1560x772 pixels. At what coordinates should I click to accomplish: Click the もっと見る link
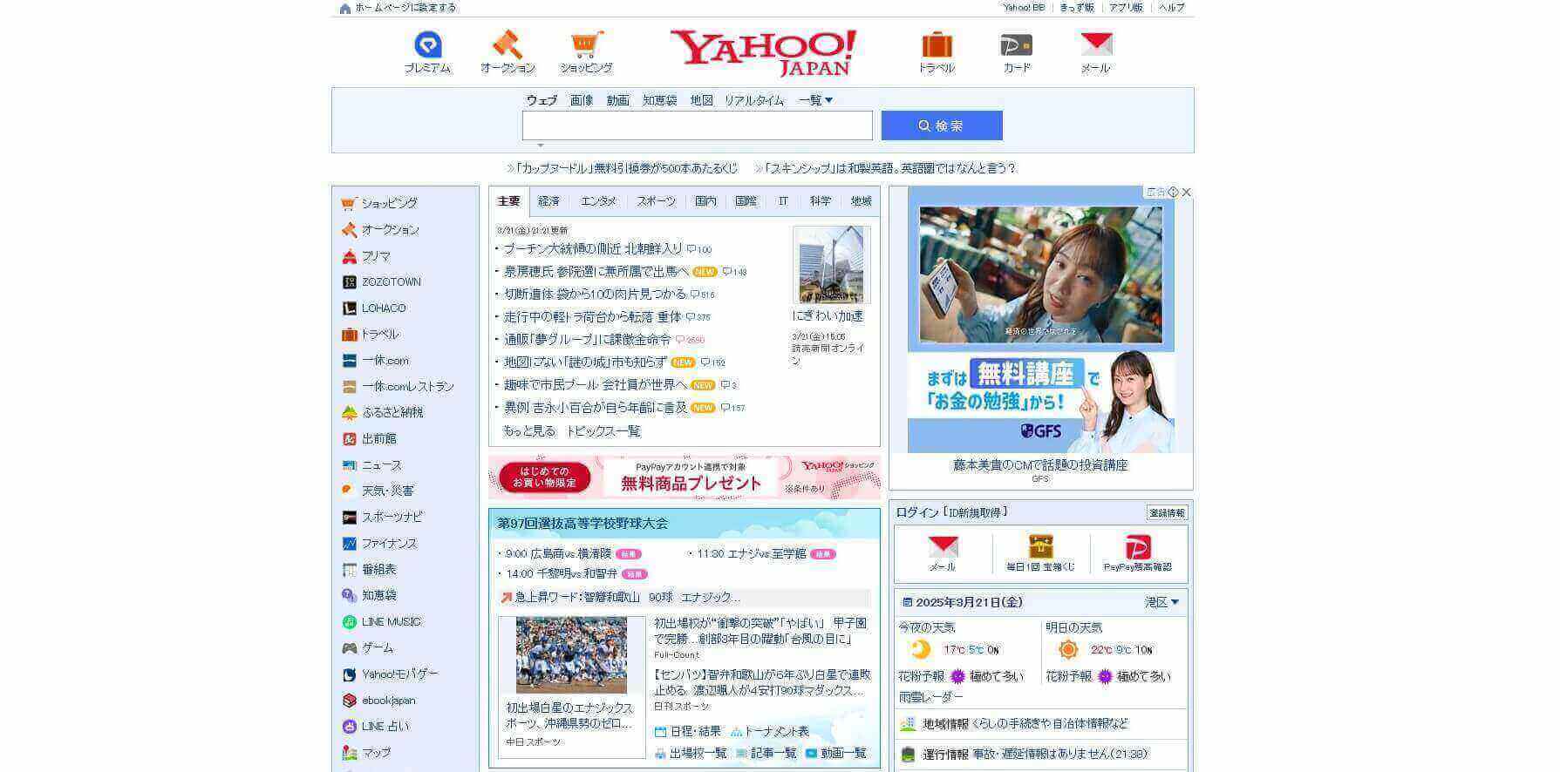pyautogui.click(x=529, y=431)
